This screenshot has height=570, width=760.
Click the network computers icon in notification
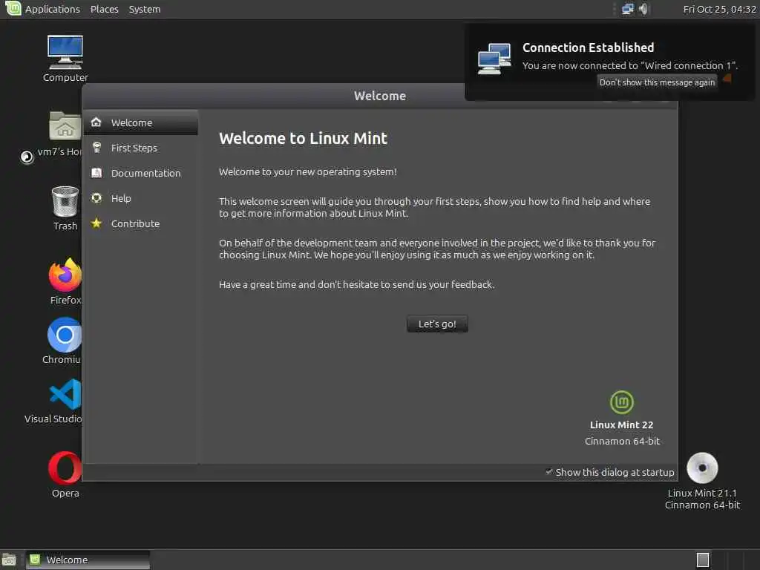coord(494,59)
